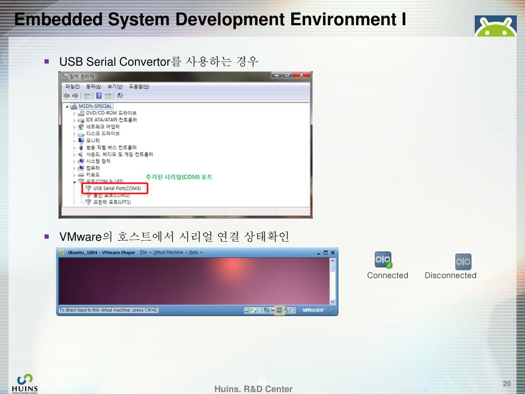Click the CD/DVD device icon in VMware status bar

tap(254, 310)
